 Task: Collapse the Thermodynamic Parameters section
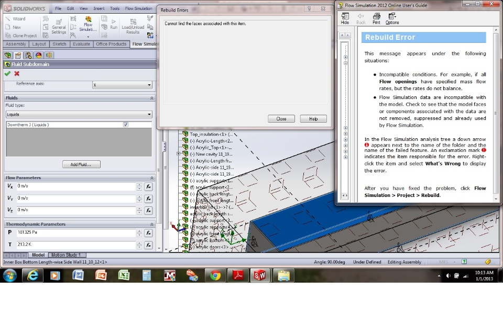[152, 224]
